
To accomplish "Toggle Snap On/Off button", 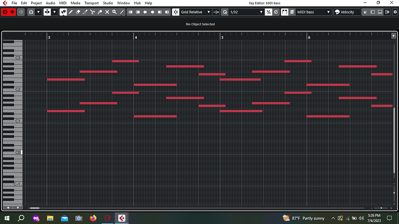I will [176, 12].
